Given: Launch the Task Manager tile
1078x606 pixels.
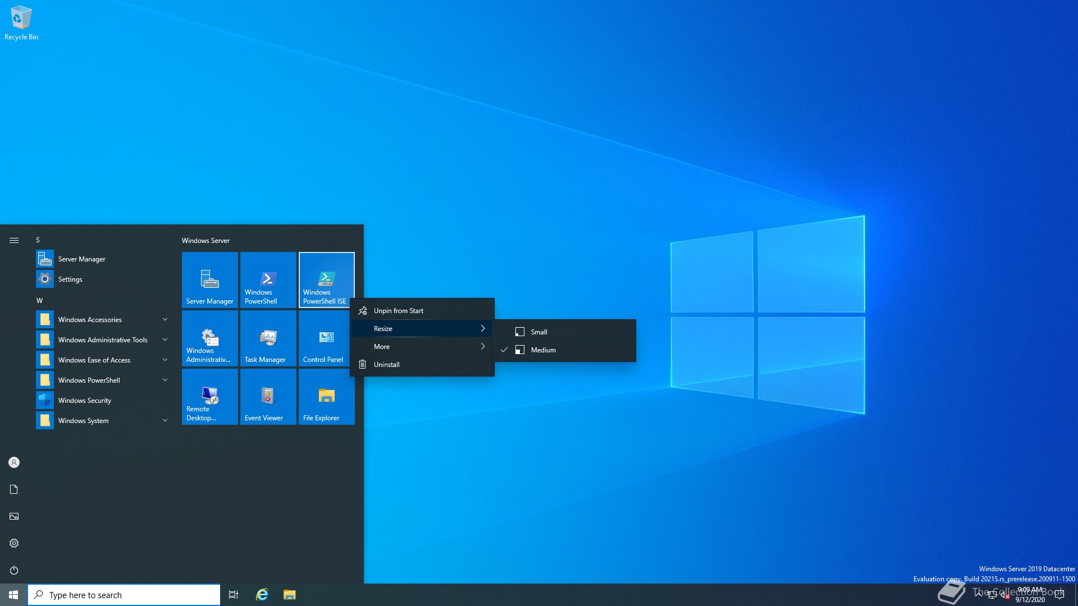Looking at the screenshot, I should tap(268, 338).
